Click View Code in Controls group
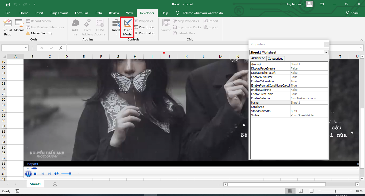Image resolution: width=365 pixels, height=196 pixels. [x=145, y=27]
